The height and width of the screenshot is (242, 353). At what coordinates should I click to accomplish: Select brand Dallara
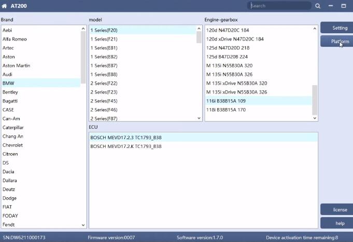click(x=41, y=180)
